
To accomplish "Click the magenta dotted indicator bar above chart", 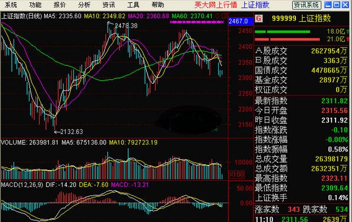I will click(197, 22).
